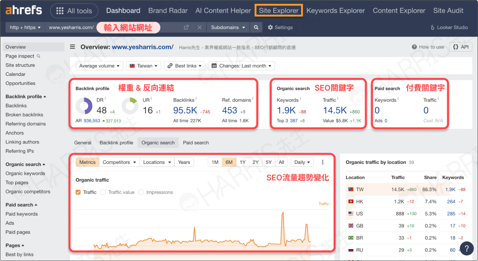478x261 pixels.
Task: Toggle the hamburger sidebar menu icon
Action: 72,47
